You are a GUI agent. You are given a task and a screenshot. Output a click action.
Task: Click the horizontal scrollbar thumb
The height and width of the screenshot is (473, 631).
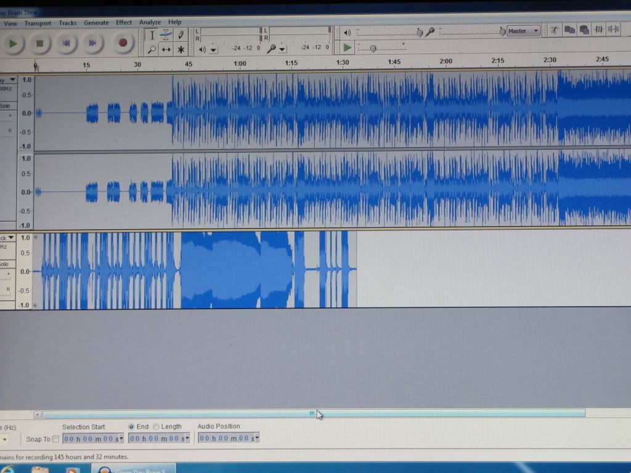[x=312, y=414]
